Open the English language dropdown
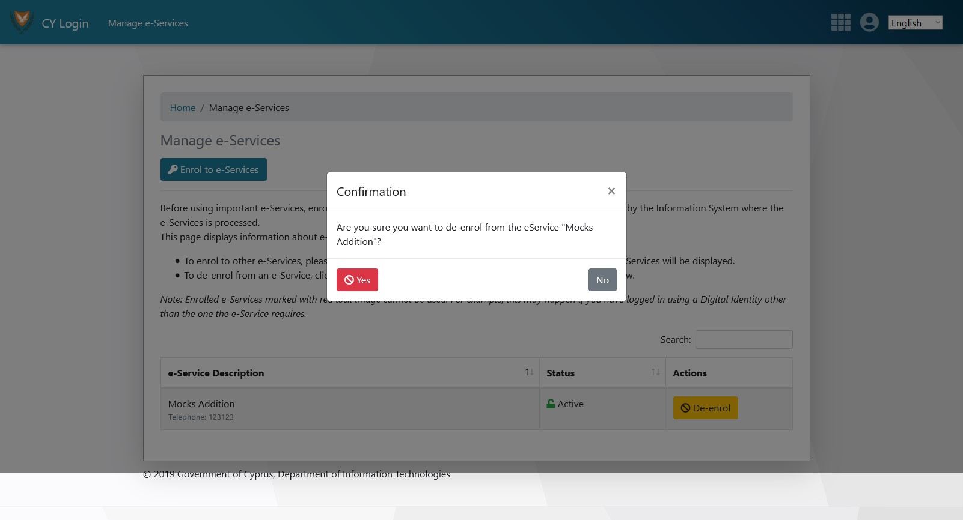 pos(915,23)
